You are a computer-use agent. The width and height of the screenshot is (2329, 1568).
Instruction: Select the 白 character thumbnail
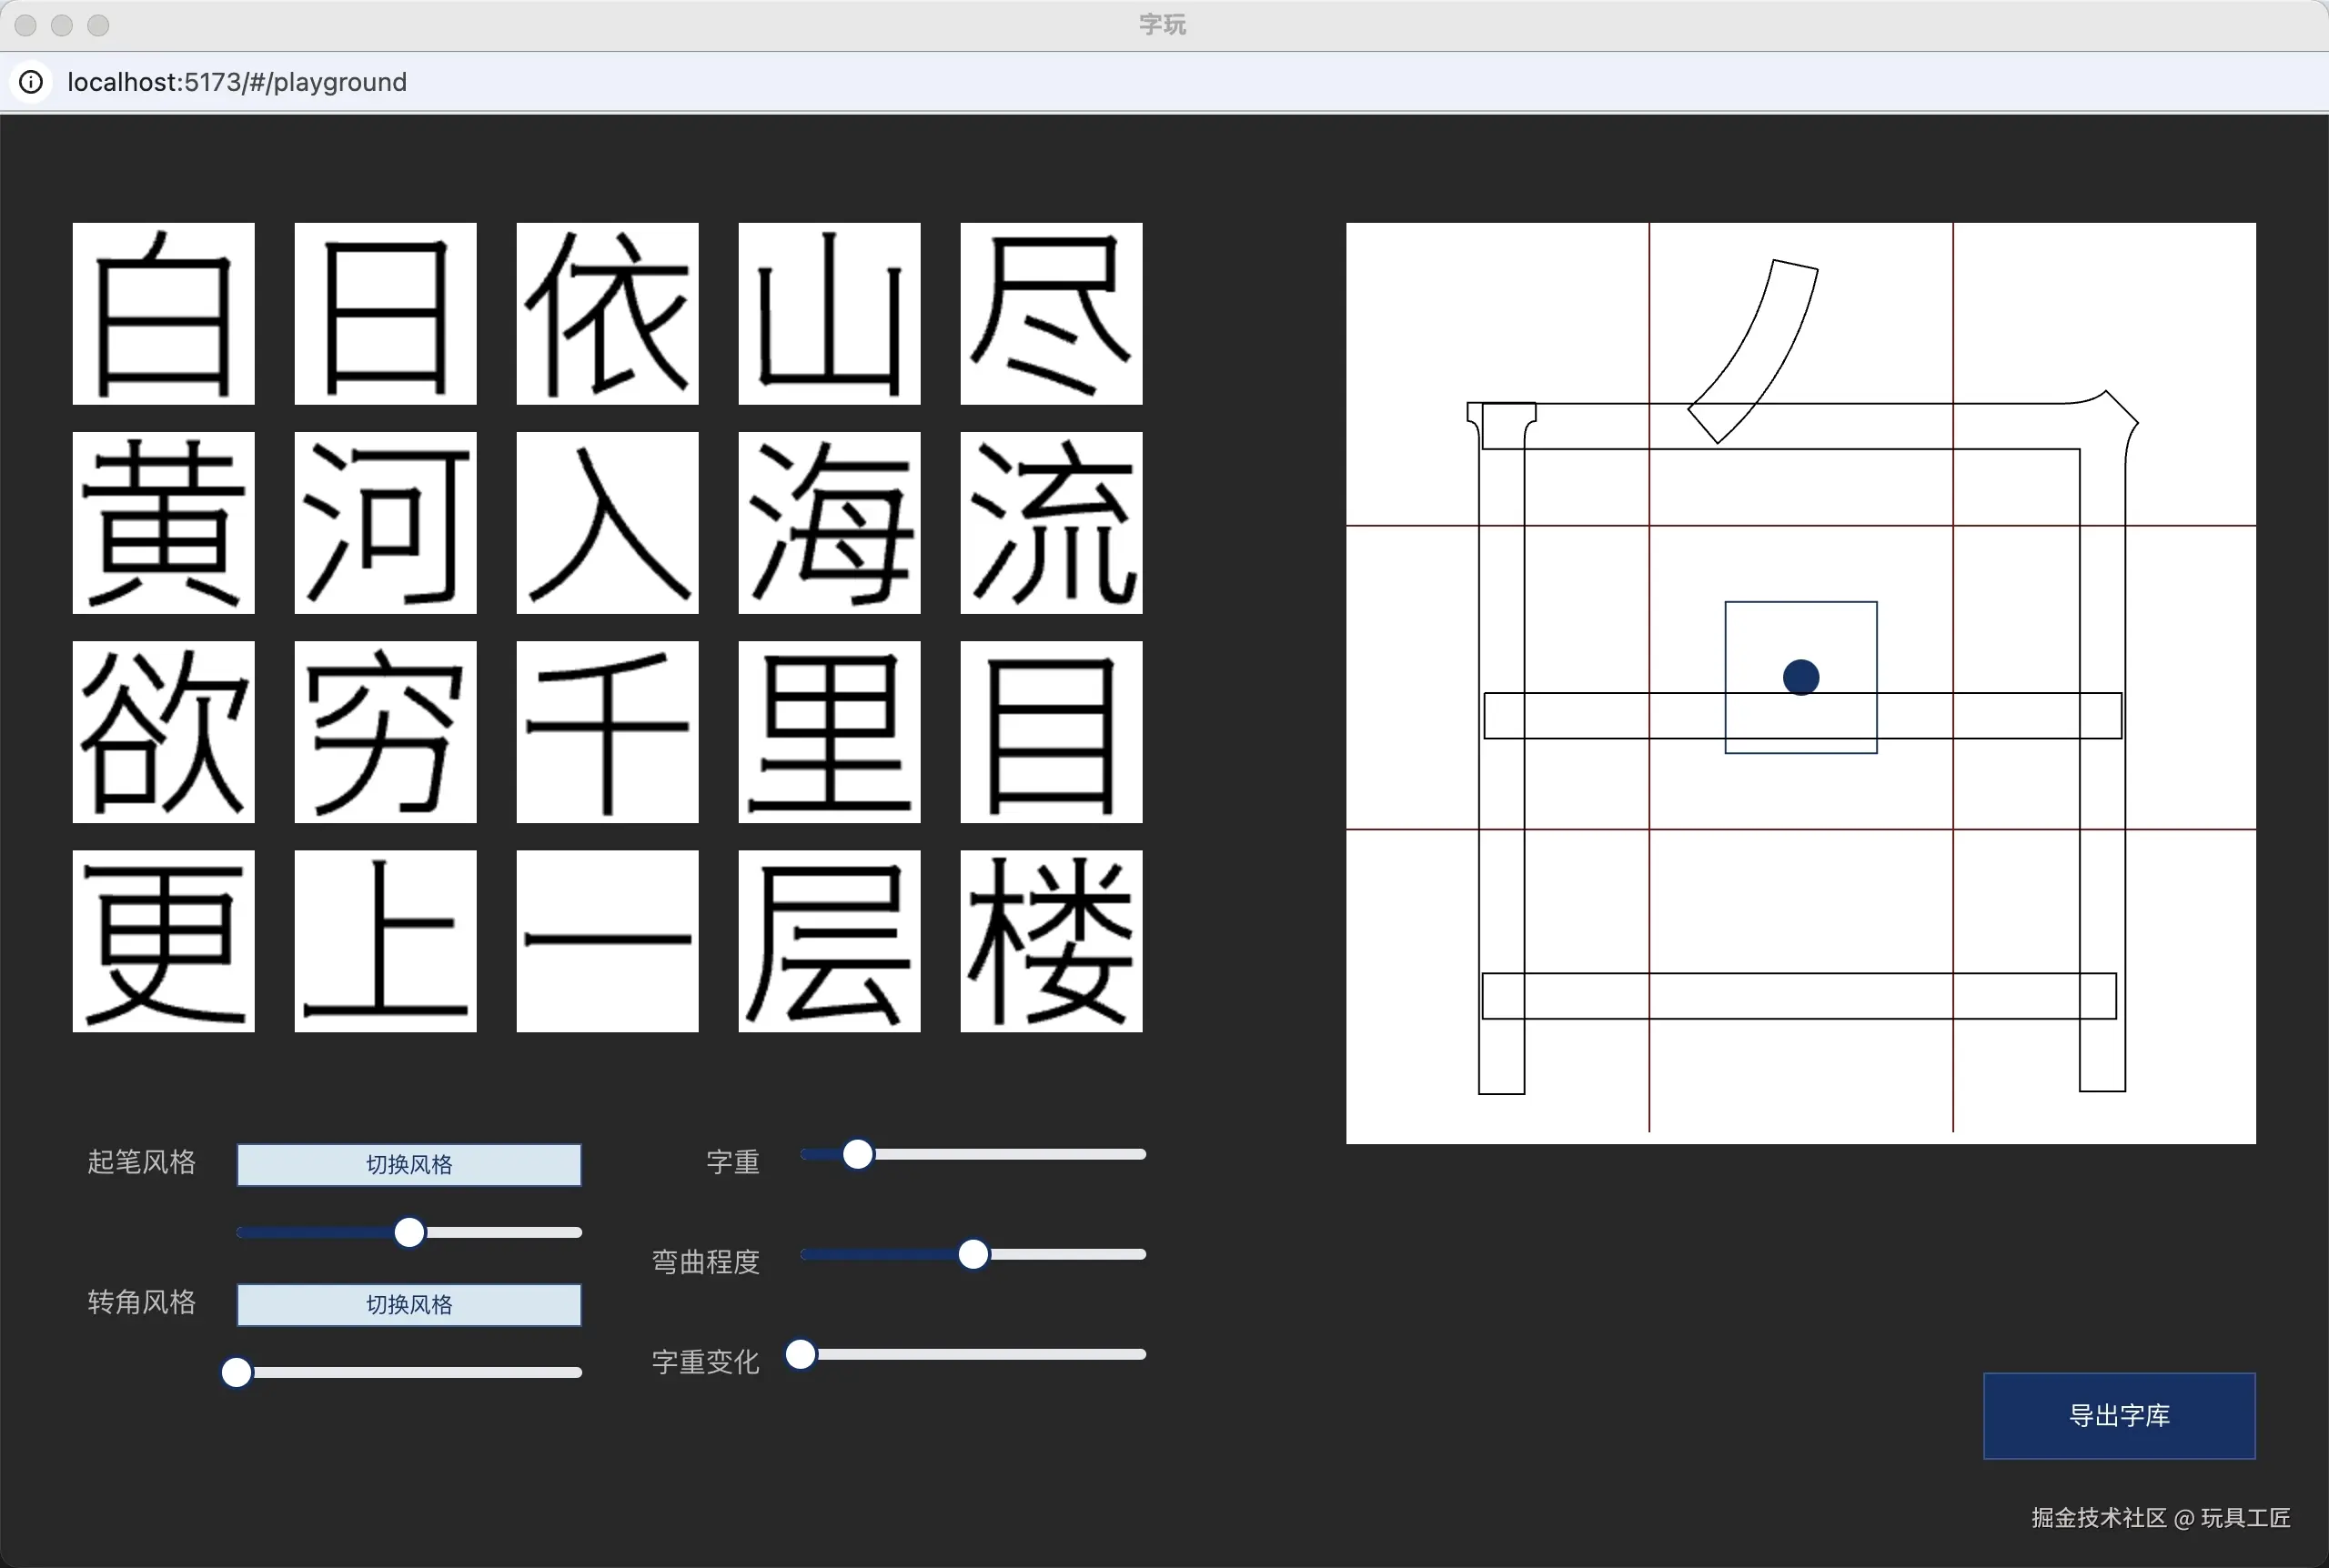click(163, 313)
